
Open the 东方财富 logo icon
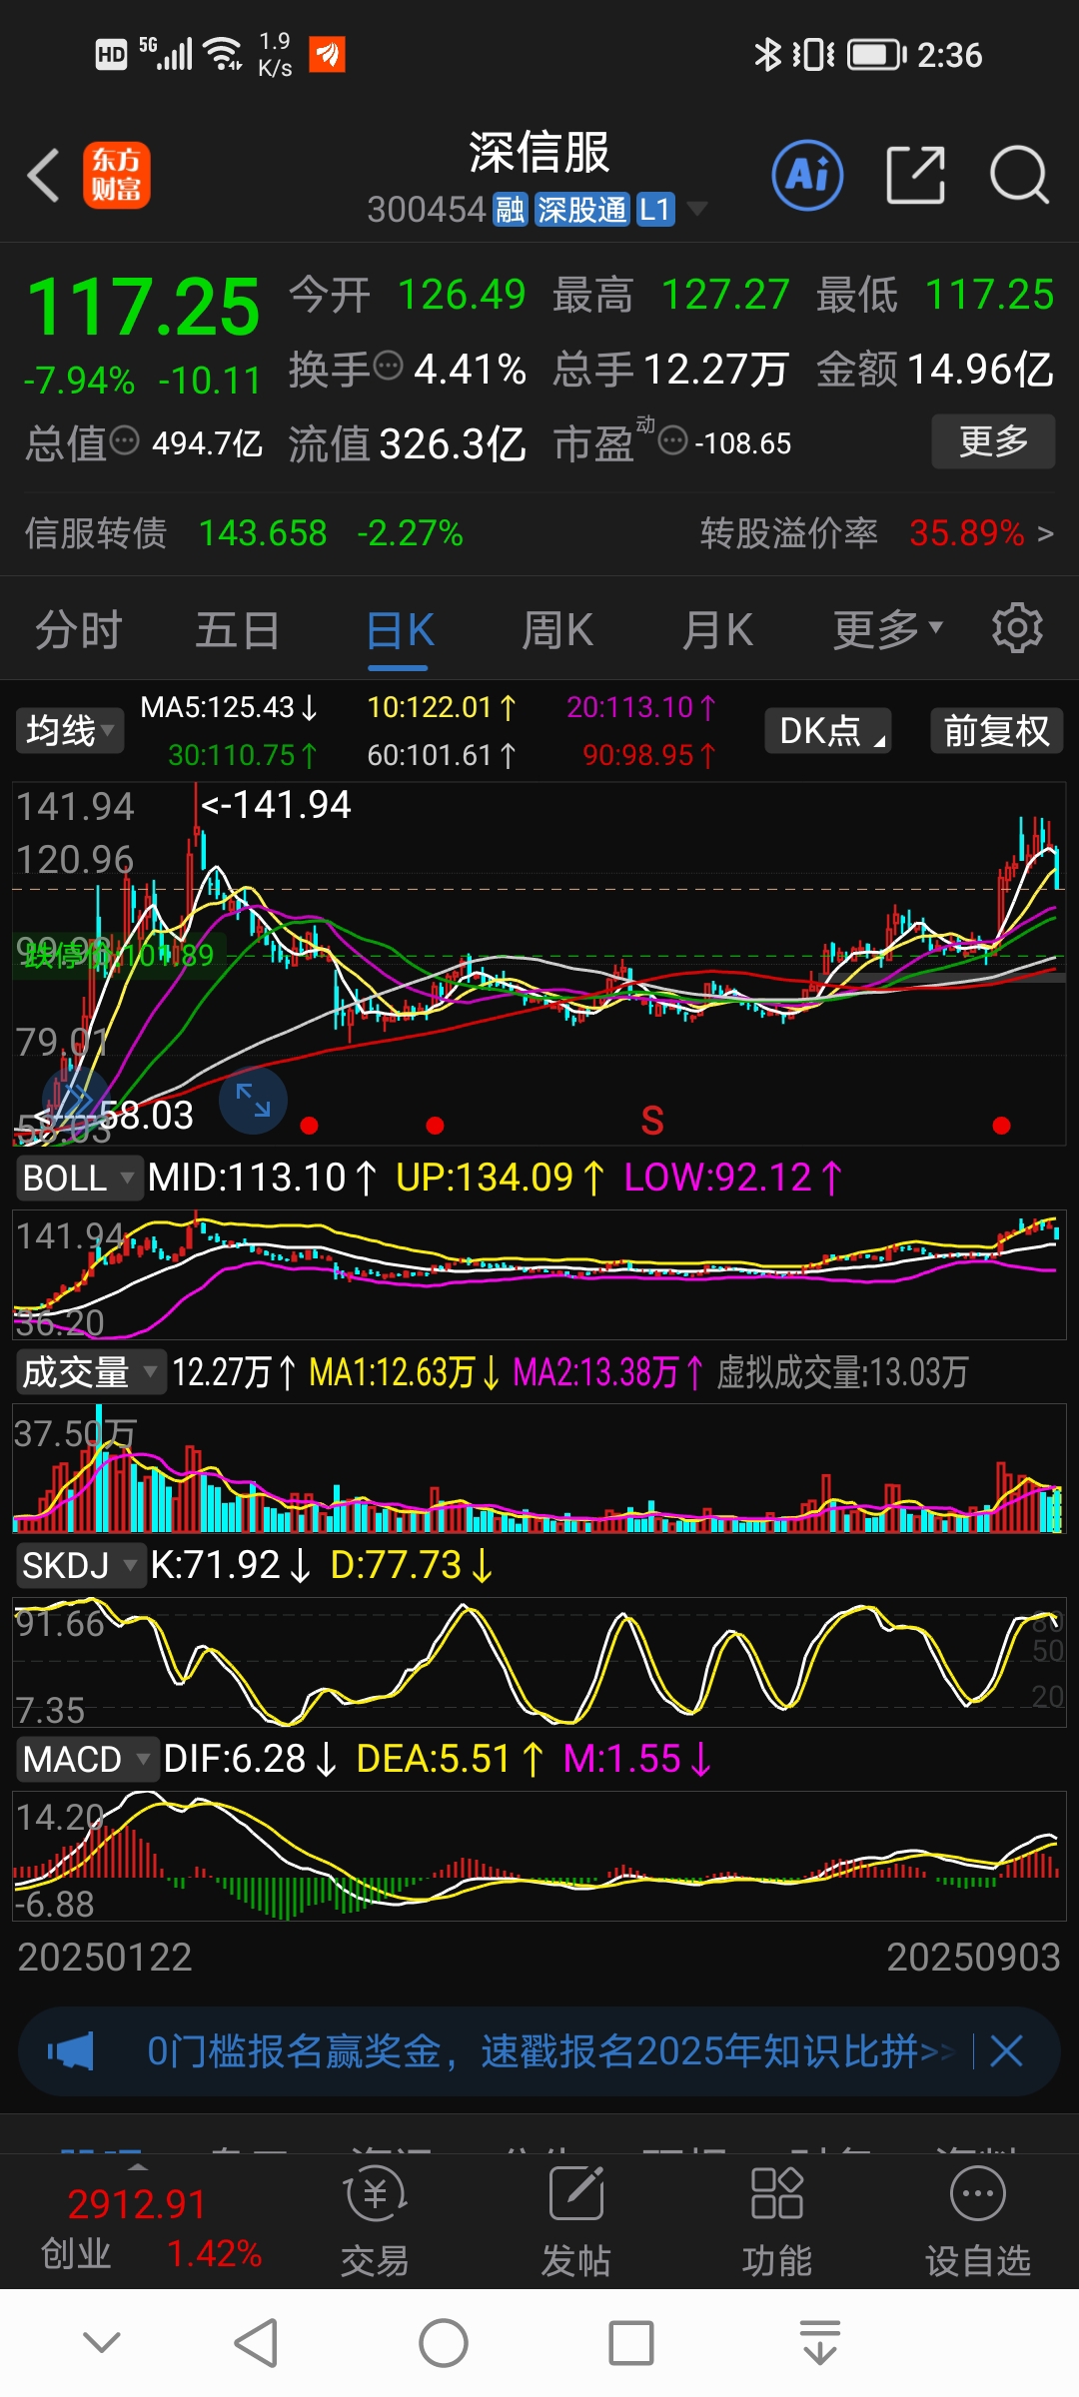click(x=116, y=175)
